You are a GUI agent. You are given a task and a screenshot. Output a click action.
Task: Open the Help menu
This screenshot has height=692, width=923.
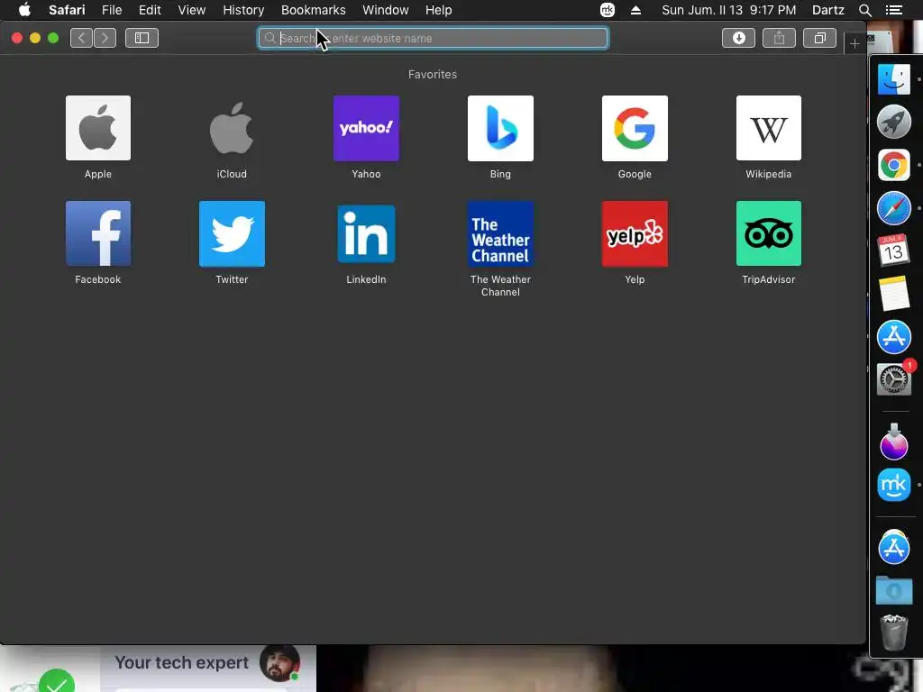439,10
